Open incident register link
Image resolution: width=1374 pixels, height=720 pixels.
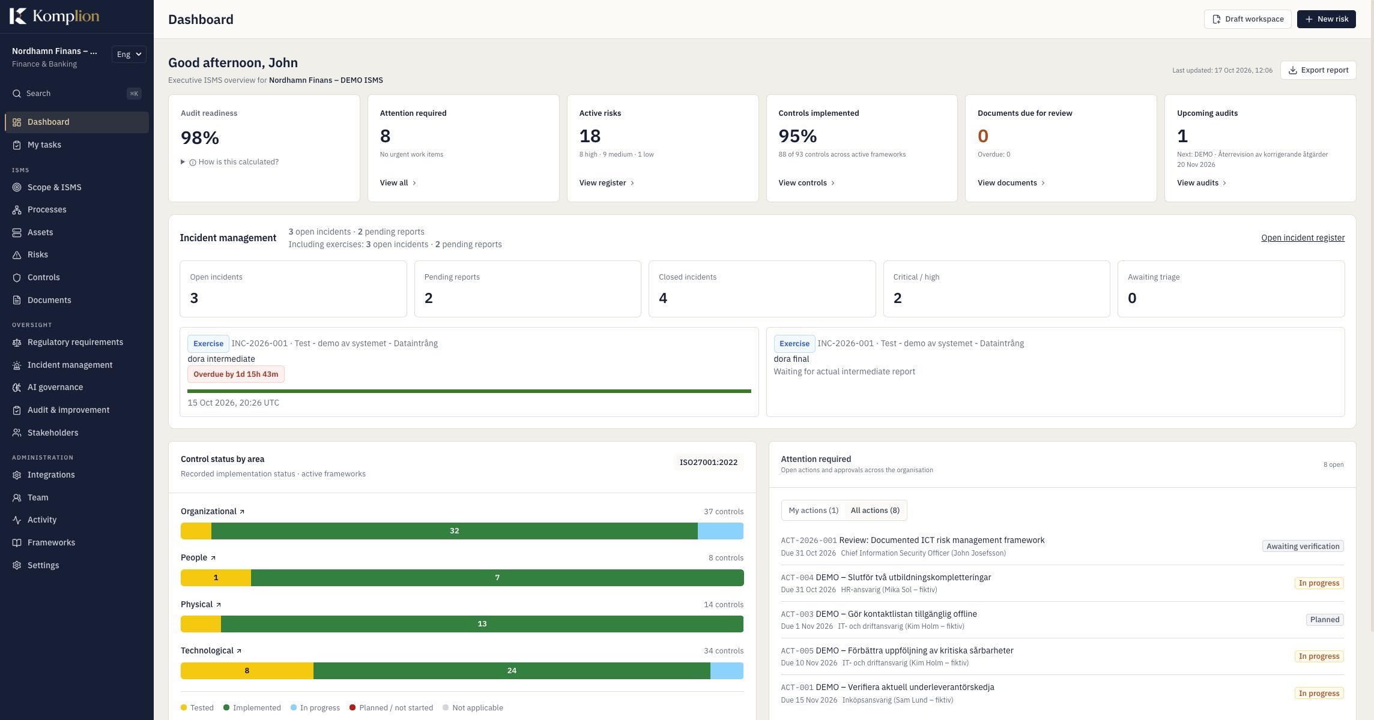(x=1303, y=238)
